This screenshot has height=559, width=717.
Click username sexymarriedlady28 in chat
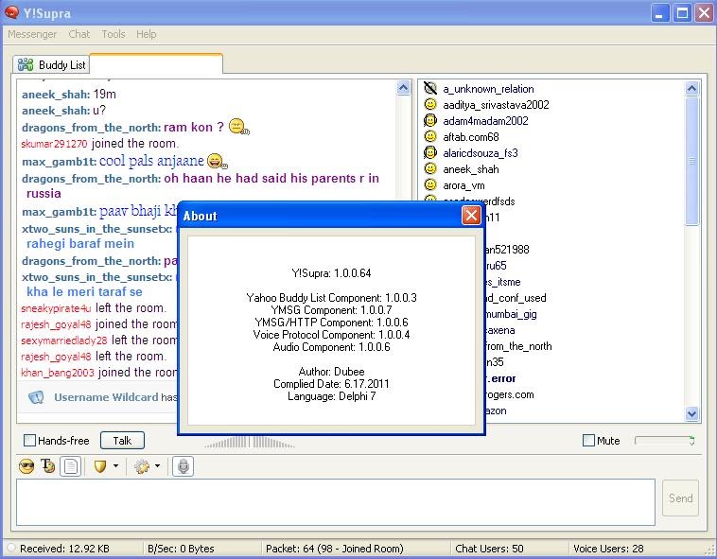click(x=64, y=341)
